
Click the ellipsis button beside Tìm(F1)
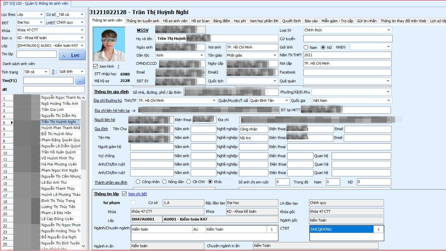tap(80, 81)
